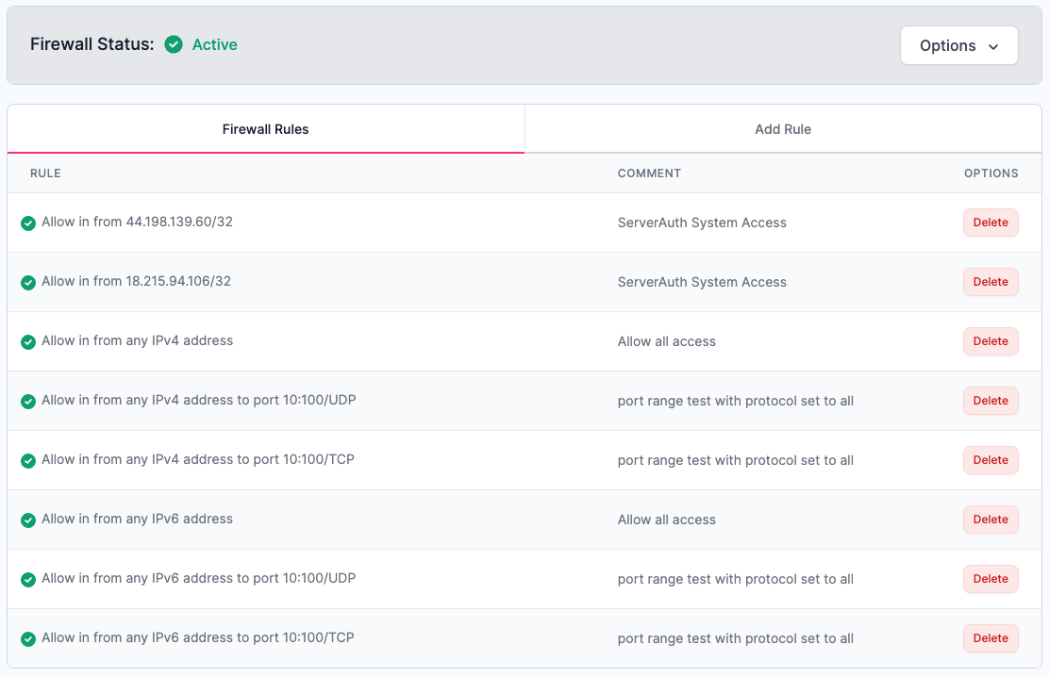Click rule text ending 'IPv6 address to port 10:100/UDP'

click(199, 578)
